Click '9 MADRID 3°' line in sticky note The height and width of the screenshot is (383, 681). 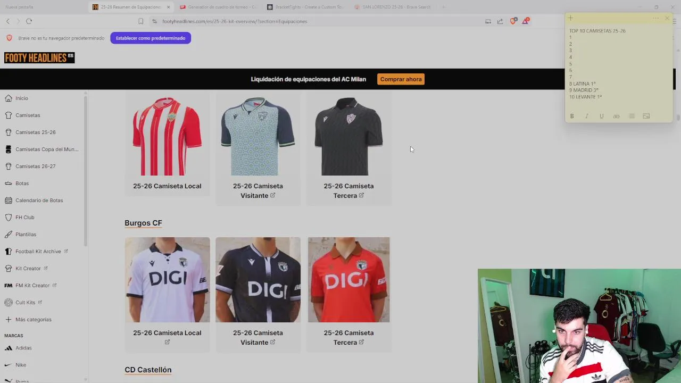pos(584,90)
